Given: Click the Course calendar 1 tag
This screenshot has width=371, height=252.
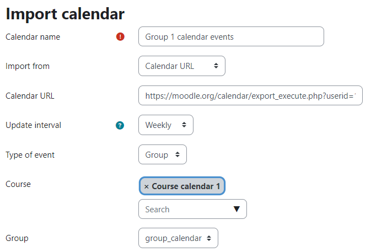Looking at the screenshot, I should 182,186.
